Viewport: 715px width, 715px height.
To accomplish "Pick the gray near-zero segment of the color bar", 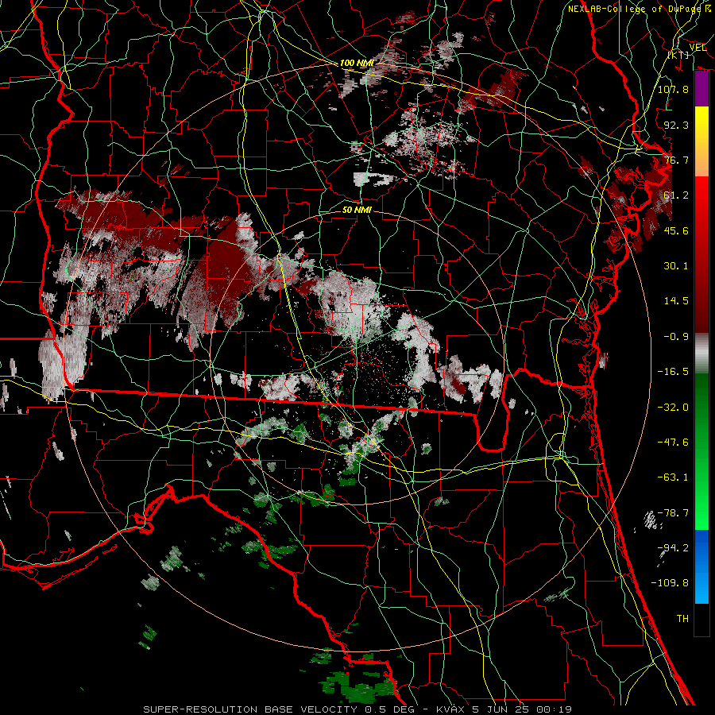I will pyautogui.click(x=701, y=352).
